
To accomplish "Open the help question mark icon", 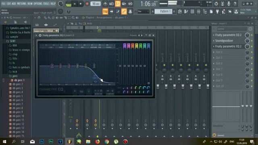I will (235, 4).
